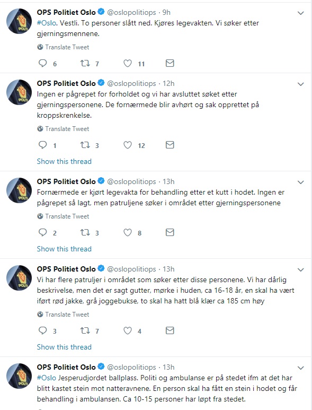Reply to the tweet describing suspects' clothing
312x410 pixels.
pyautogui.click(x=42, y=330)
